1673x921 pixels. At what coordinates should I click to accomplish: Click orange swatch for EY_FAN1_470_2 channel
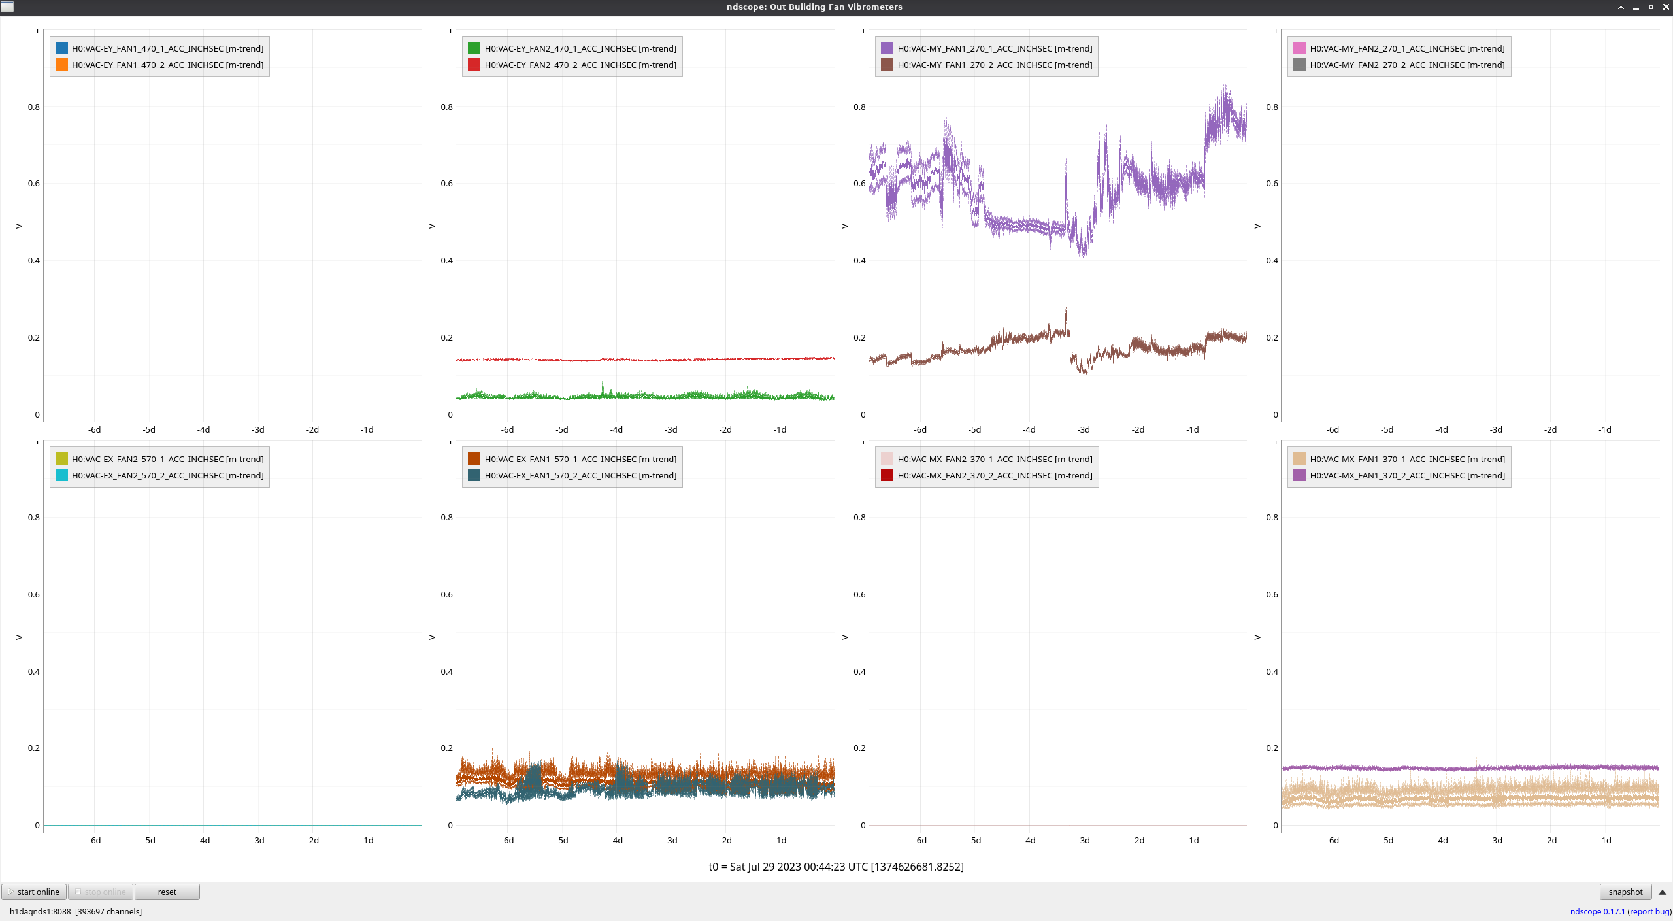[61, 65]
